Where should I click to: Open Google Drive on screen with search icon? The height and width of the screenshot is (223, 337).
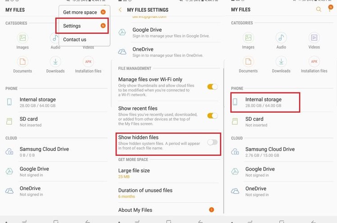click(281, 172)
